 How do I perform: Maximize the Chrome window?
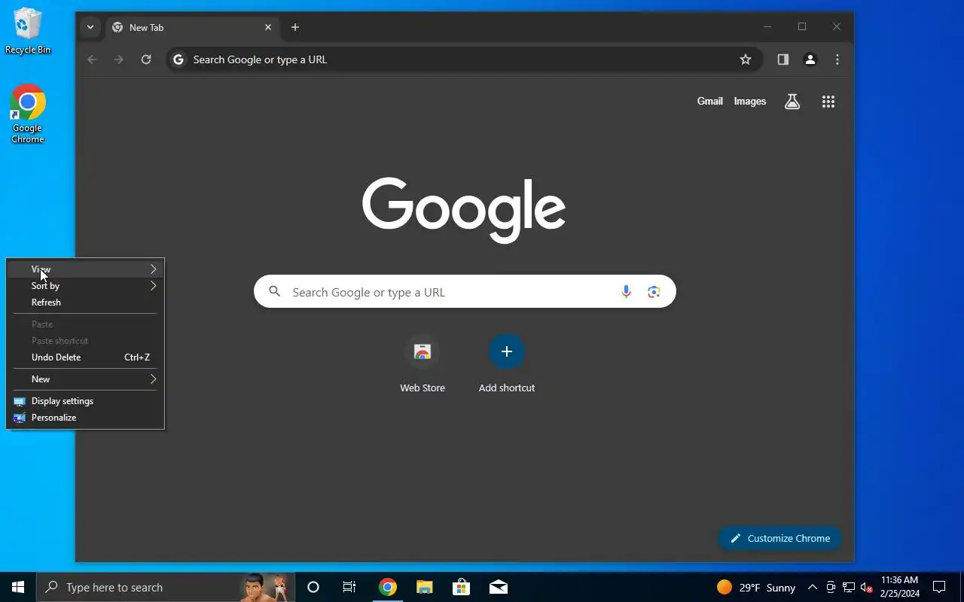(802, 27)
